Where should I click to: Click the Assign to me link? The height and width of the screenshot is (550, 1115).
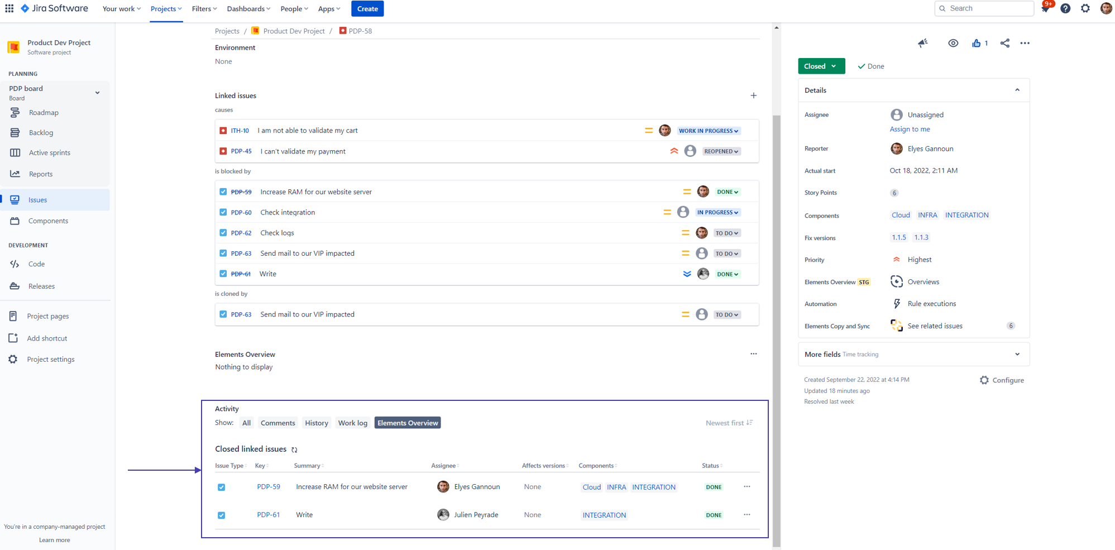click(x=910, y=129)
